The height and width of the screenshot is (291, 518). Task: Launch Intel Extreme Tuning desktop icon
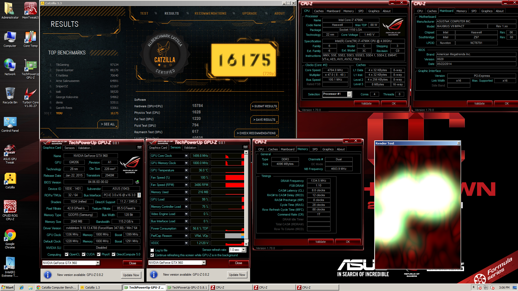tap(10, 267)
